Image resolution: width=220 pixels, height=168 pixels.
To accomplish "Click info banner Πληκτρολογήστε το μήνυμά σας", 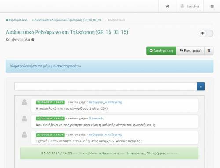I will click(110, 66).
